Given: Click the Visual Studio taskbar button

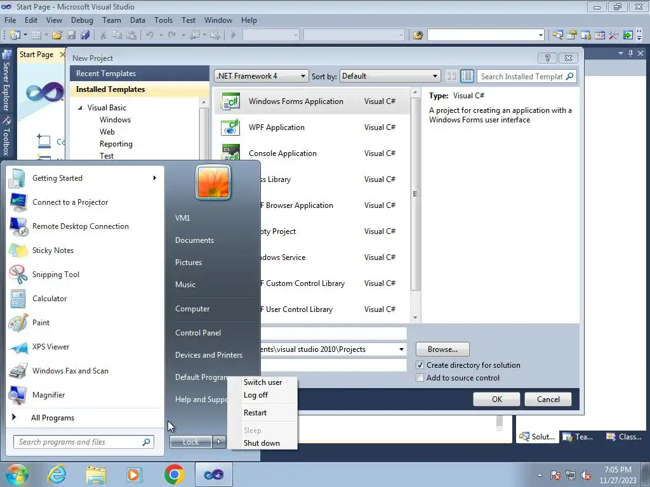Looking at the screenshot, I should point(213,474).
